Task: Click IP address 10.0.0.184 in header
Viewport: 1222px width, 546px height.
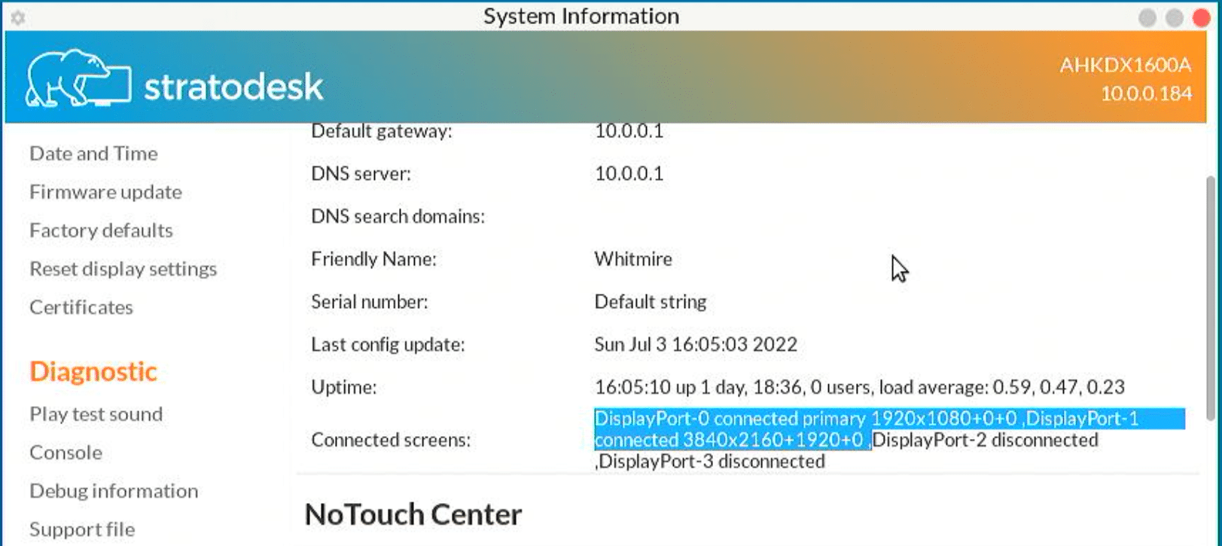Action: coord(1146,93)
